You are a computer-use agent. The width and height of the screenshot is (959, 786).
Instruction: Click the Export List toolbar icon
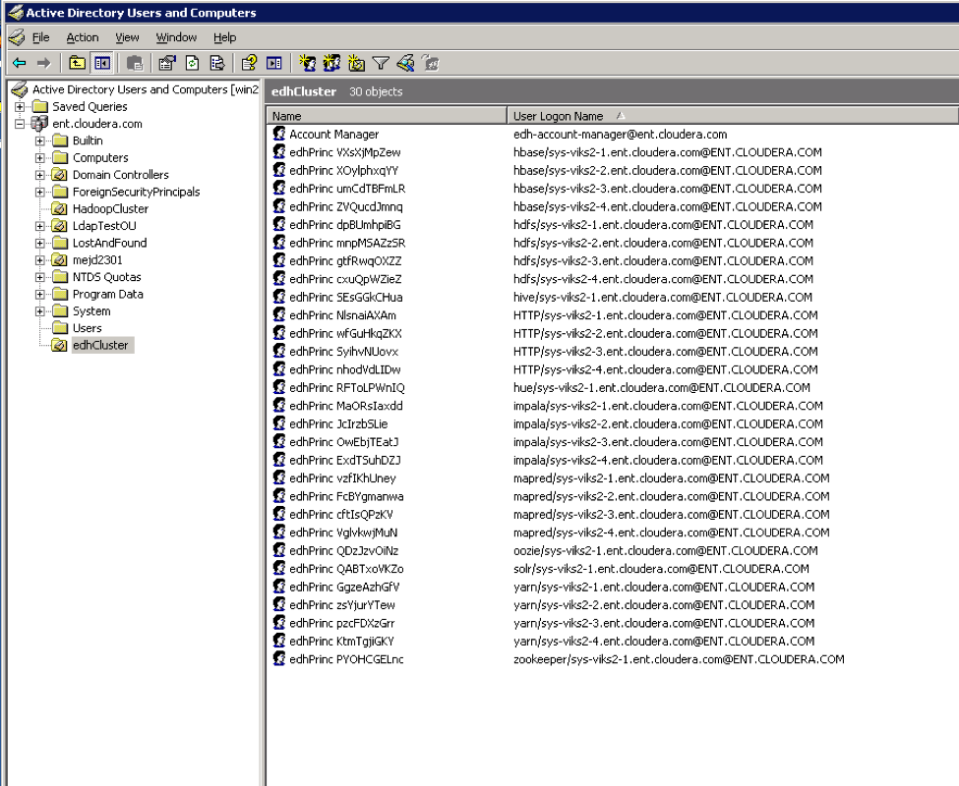pos(216,63)
